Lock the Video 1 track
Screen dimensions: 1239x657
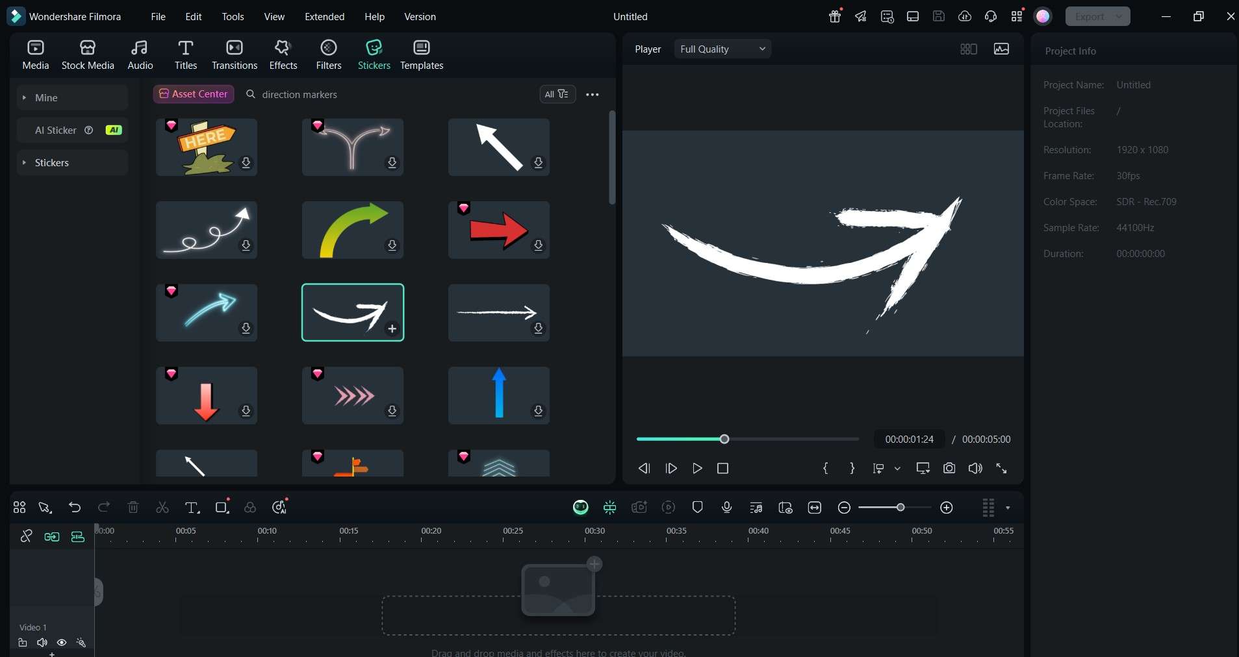(x=22, y=643)
